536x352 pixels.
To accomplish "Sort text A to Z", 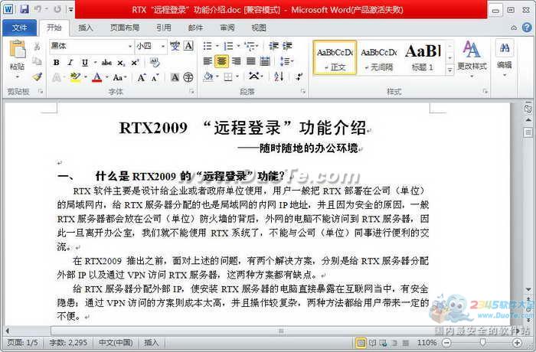I will [x=279, y=77].
